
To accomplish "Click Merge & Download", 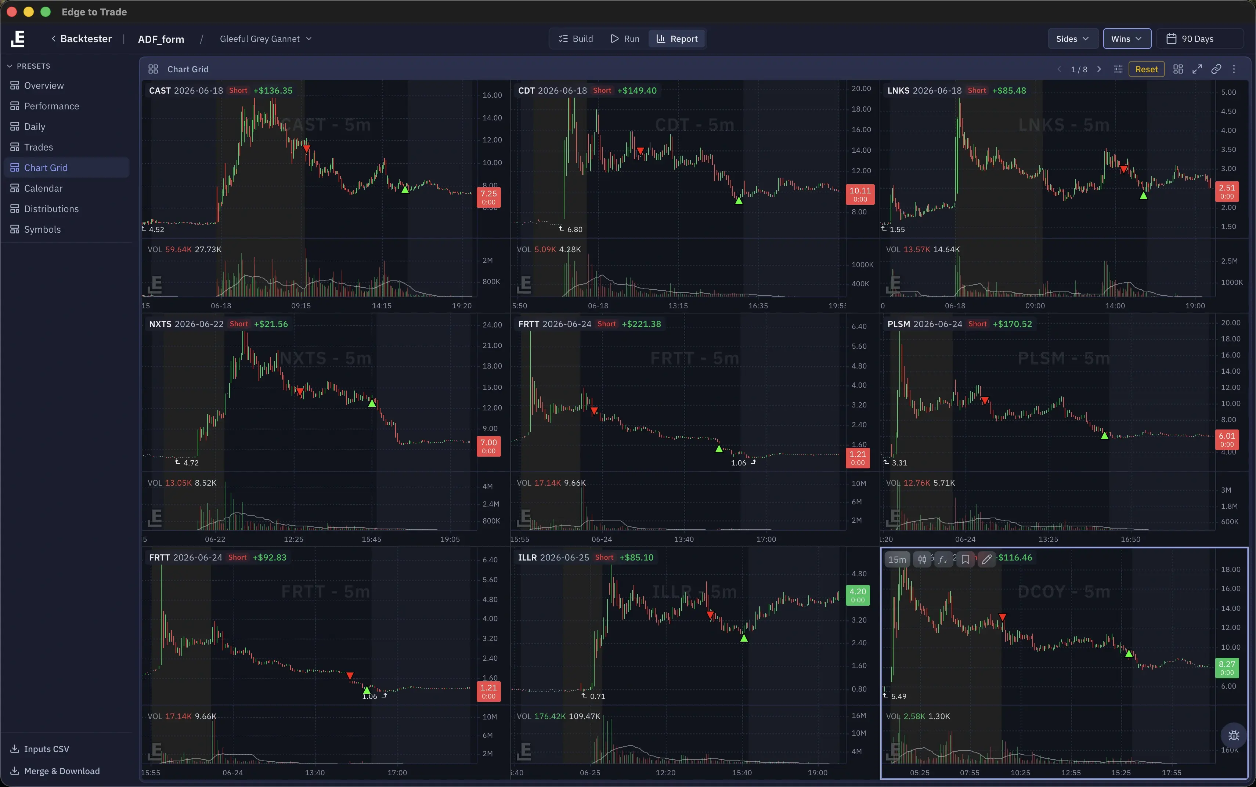I will coord(55,771).
